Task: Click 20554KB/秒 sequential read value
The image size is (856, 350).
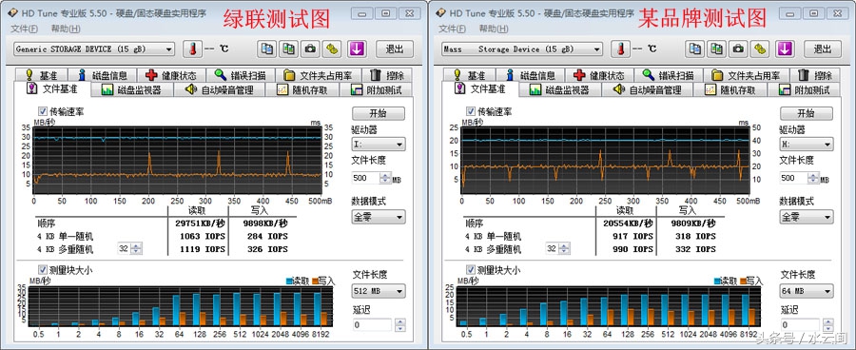Action: [628, 223]
